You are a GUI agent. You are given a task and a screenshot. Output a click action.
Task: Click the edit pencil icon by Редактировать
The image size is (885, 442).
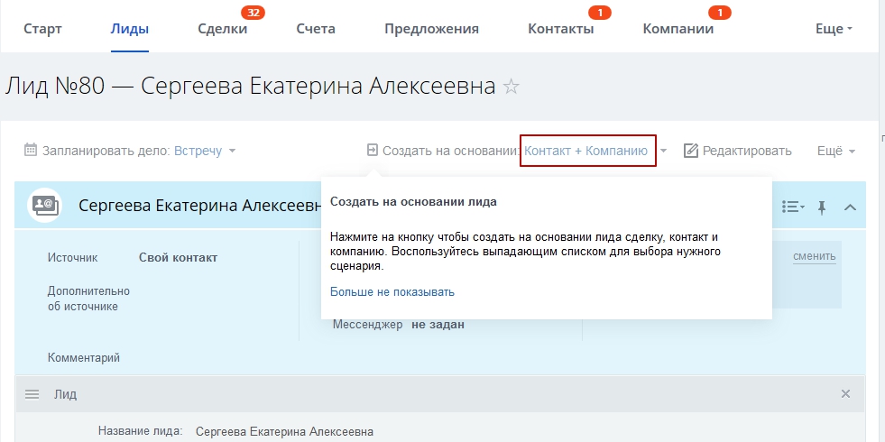pyautogui.click(x=691, y=151)
